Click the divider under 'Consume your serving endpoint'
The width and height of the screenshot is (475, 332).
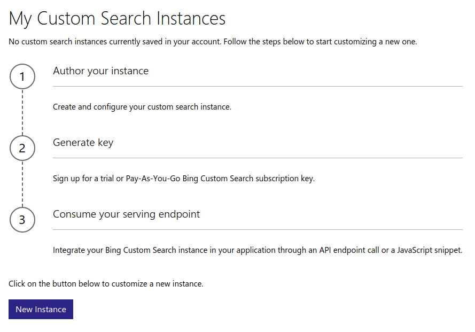256,229
